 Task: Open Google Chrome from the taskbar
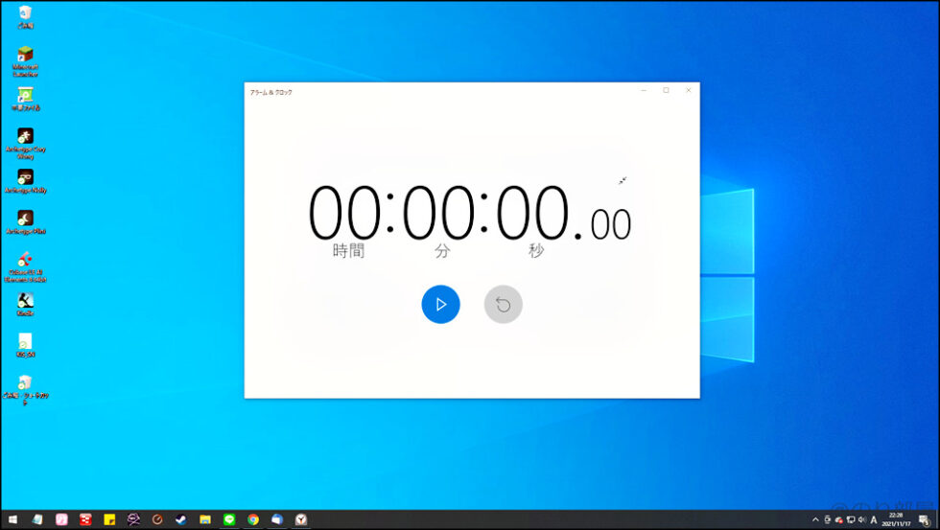253,519
